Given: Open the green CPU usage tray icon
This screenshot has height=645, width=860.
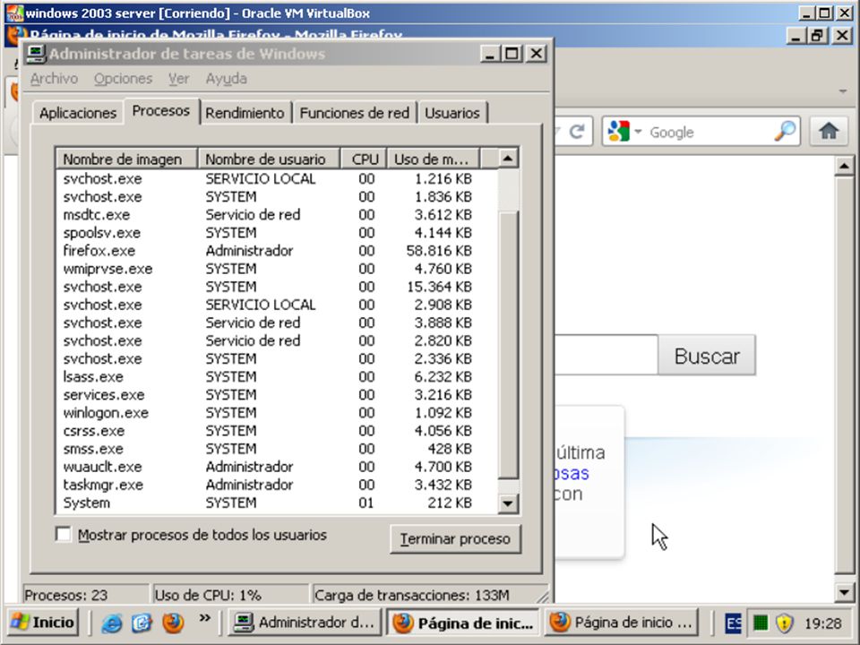Looking at the screenshot, I should tap(761, 623).
